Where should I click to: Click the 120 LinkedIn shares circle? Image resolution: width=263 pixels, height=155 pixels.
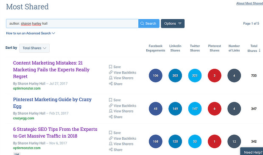tap(175, 141)
